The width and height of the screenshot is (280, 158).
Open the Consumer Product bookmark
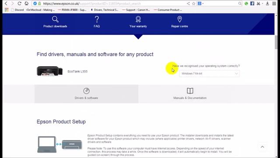[168, 10]
